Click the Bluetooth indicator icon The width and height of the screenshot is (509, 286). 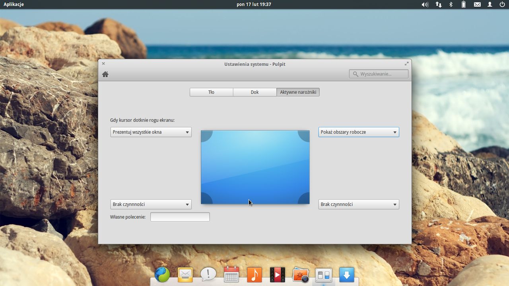click(451, 4)
